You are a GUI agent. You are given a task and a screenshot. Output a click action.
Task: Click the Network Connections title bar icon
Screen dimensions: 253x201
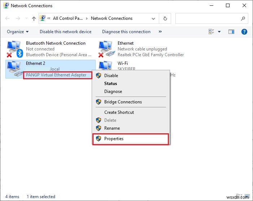pyautogui.click(x=6, y=5)
